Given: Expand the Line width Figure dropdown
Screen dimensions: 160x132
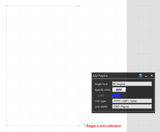Looking at the screenshot, I should pos(132,106).
